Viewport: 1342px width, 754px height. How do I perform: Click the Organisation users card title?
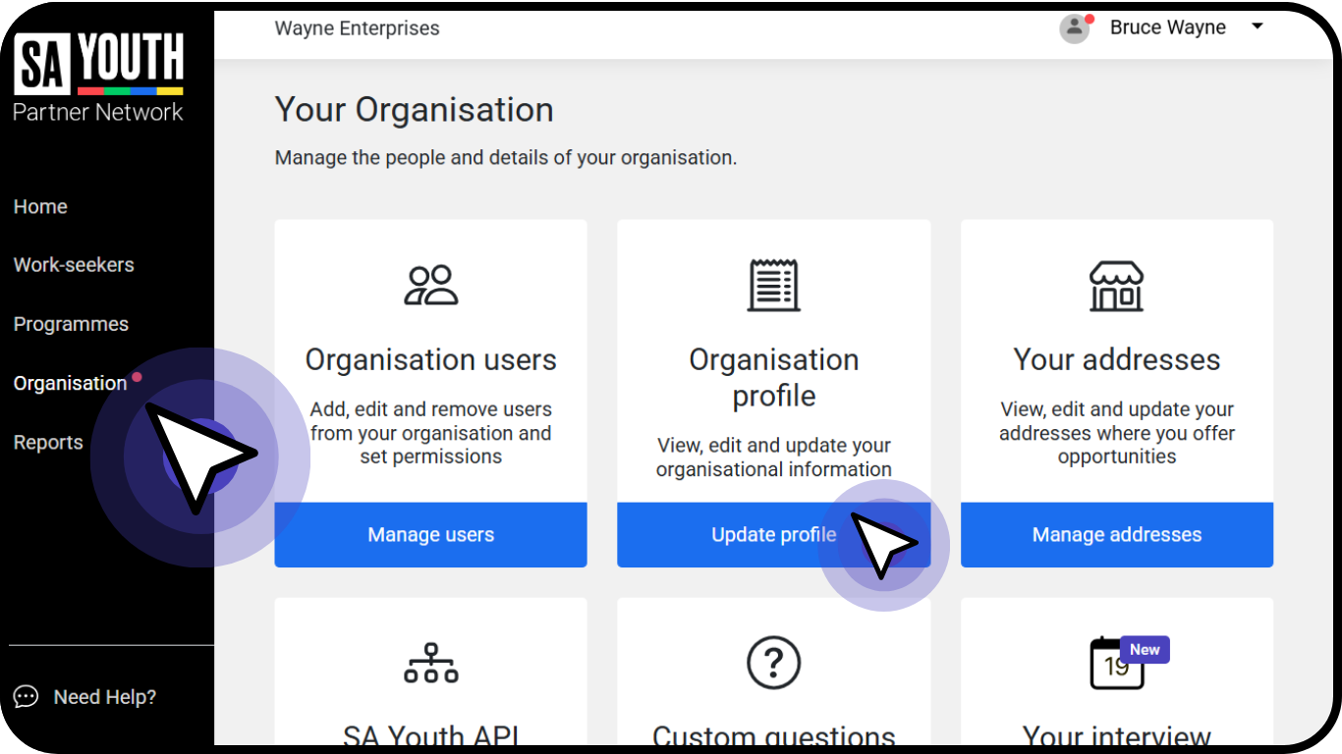[431, 359]
